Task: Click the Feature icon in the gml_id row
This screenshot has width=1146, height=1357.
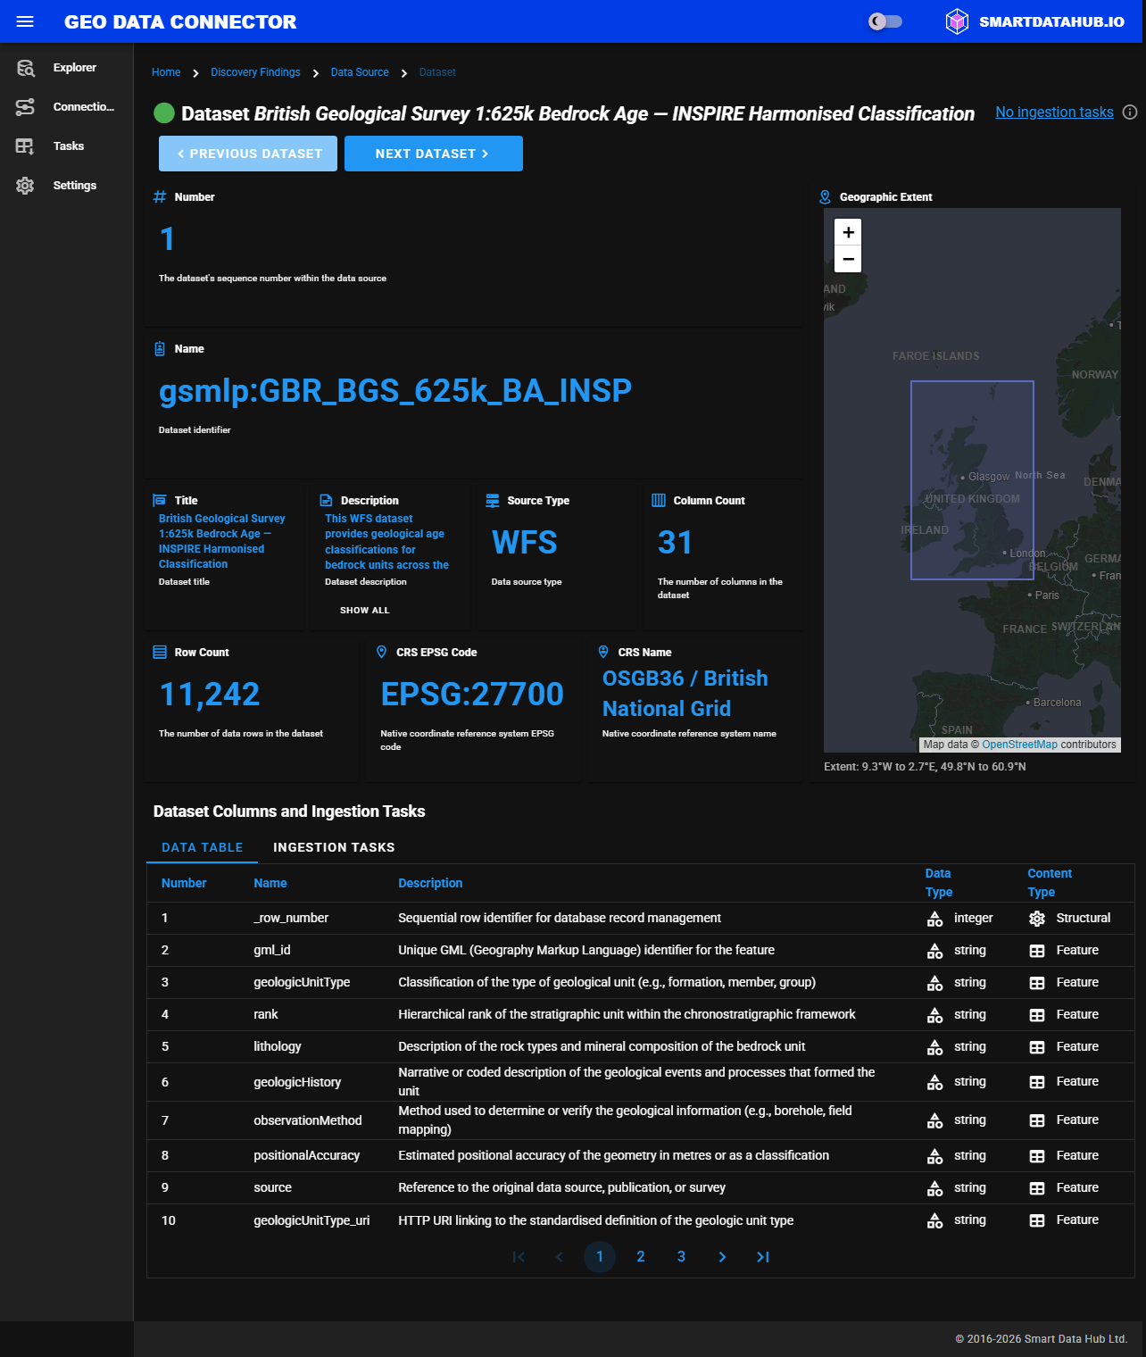Action: pos(1037,951)
